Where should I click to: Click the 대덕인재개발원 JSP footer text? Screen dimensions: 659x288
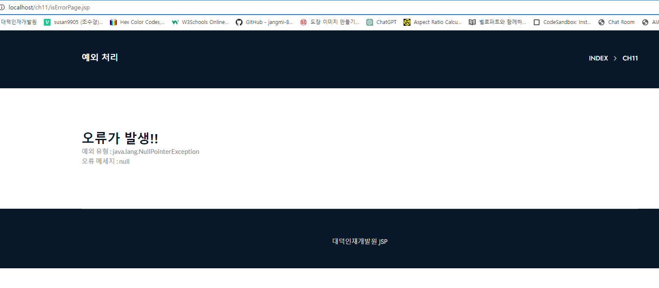360,241
